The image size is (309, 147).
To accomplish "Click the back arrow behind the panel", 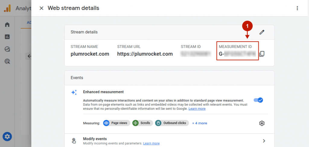I will click(x=29, y=56).
